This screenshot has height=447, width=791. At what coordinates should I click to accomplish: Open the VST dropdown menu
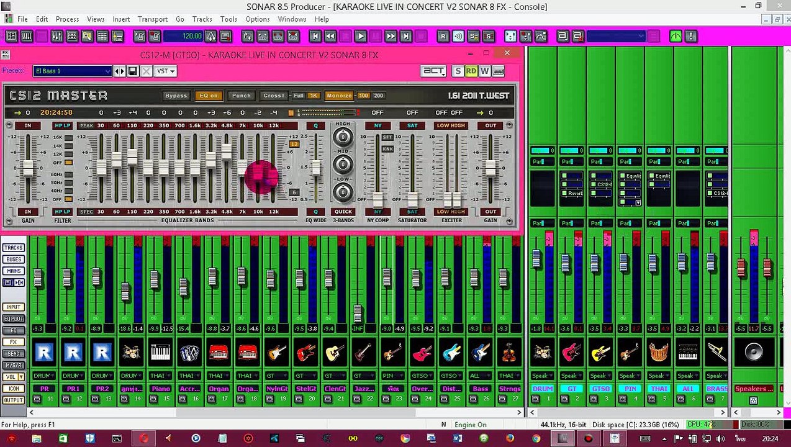click(166, 71)
